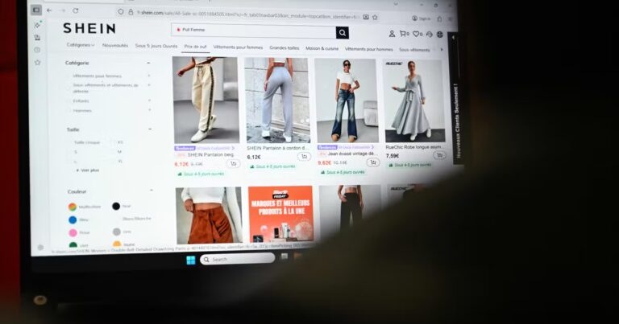Open the sparkle AI icon in browser sidebar
Screen dimensions: 619x324
38,25
